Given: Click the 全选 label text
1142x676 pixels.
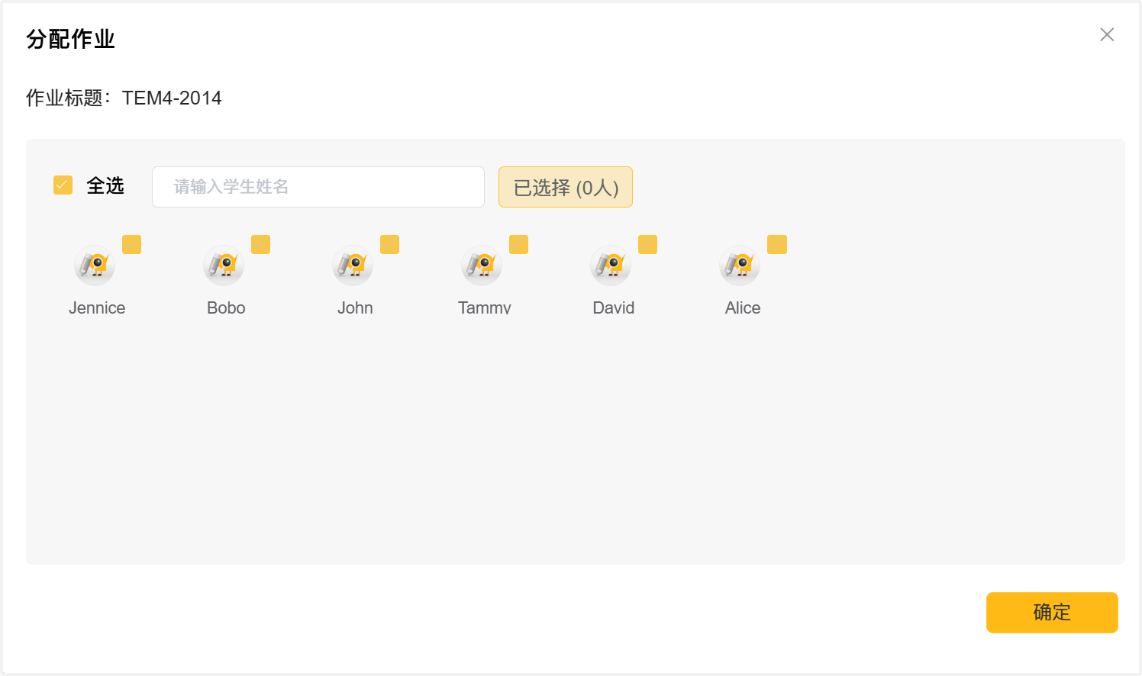Looking at the screenshot, I should tap(105, 185).
